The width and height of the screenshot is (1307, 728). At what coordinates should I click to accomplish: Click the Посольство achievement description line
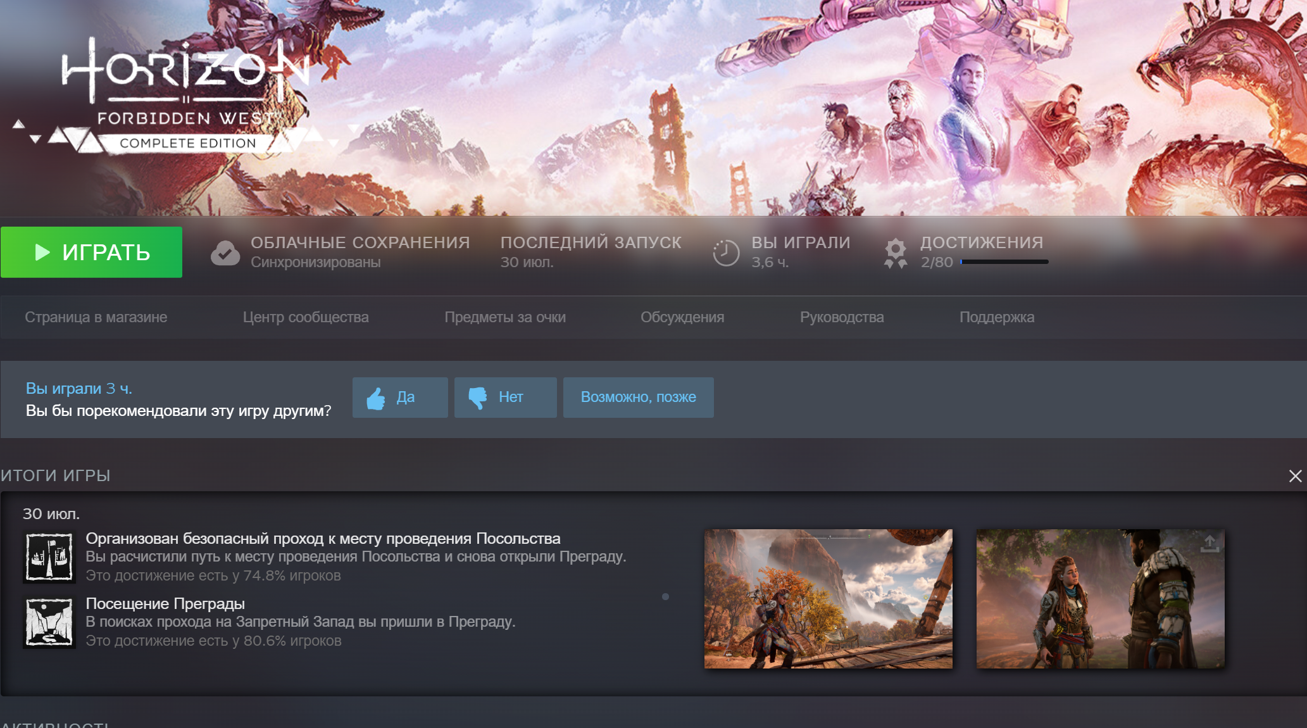click(x=356, y=557)
